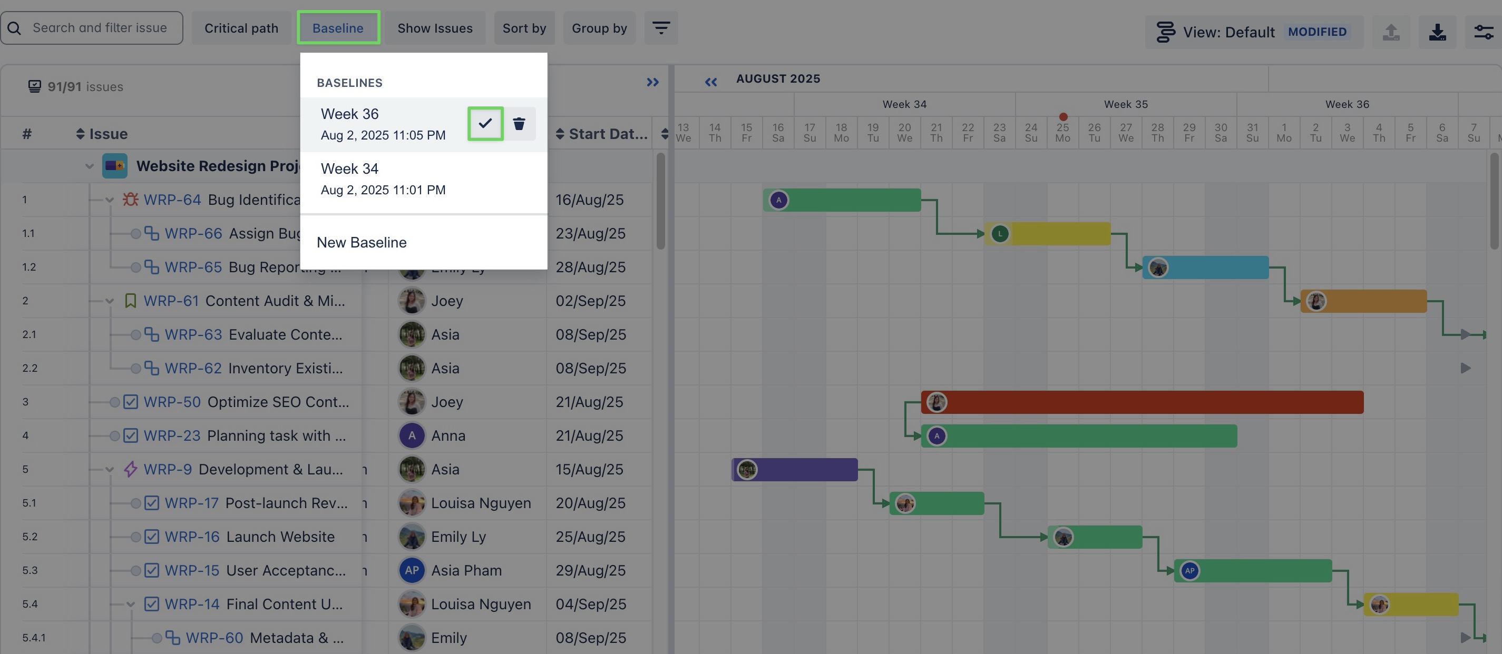
Task: Click the upload icon in top bar
Action: pyautogui.click(x=1391, y=32)
